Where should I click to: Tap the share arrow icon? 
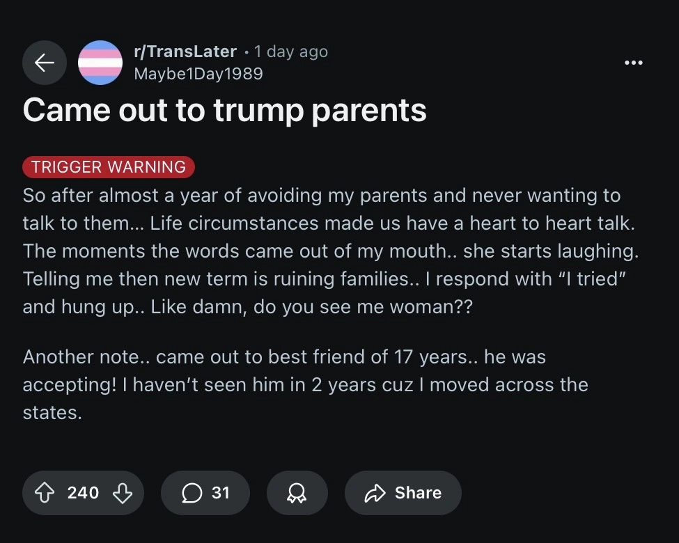(375, 493)
